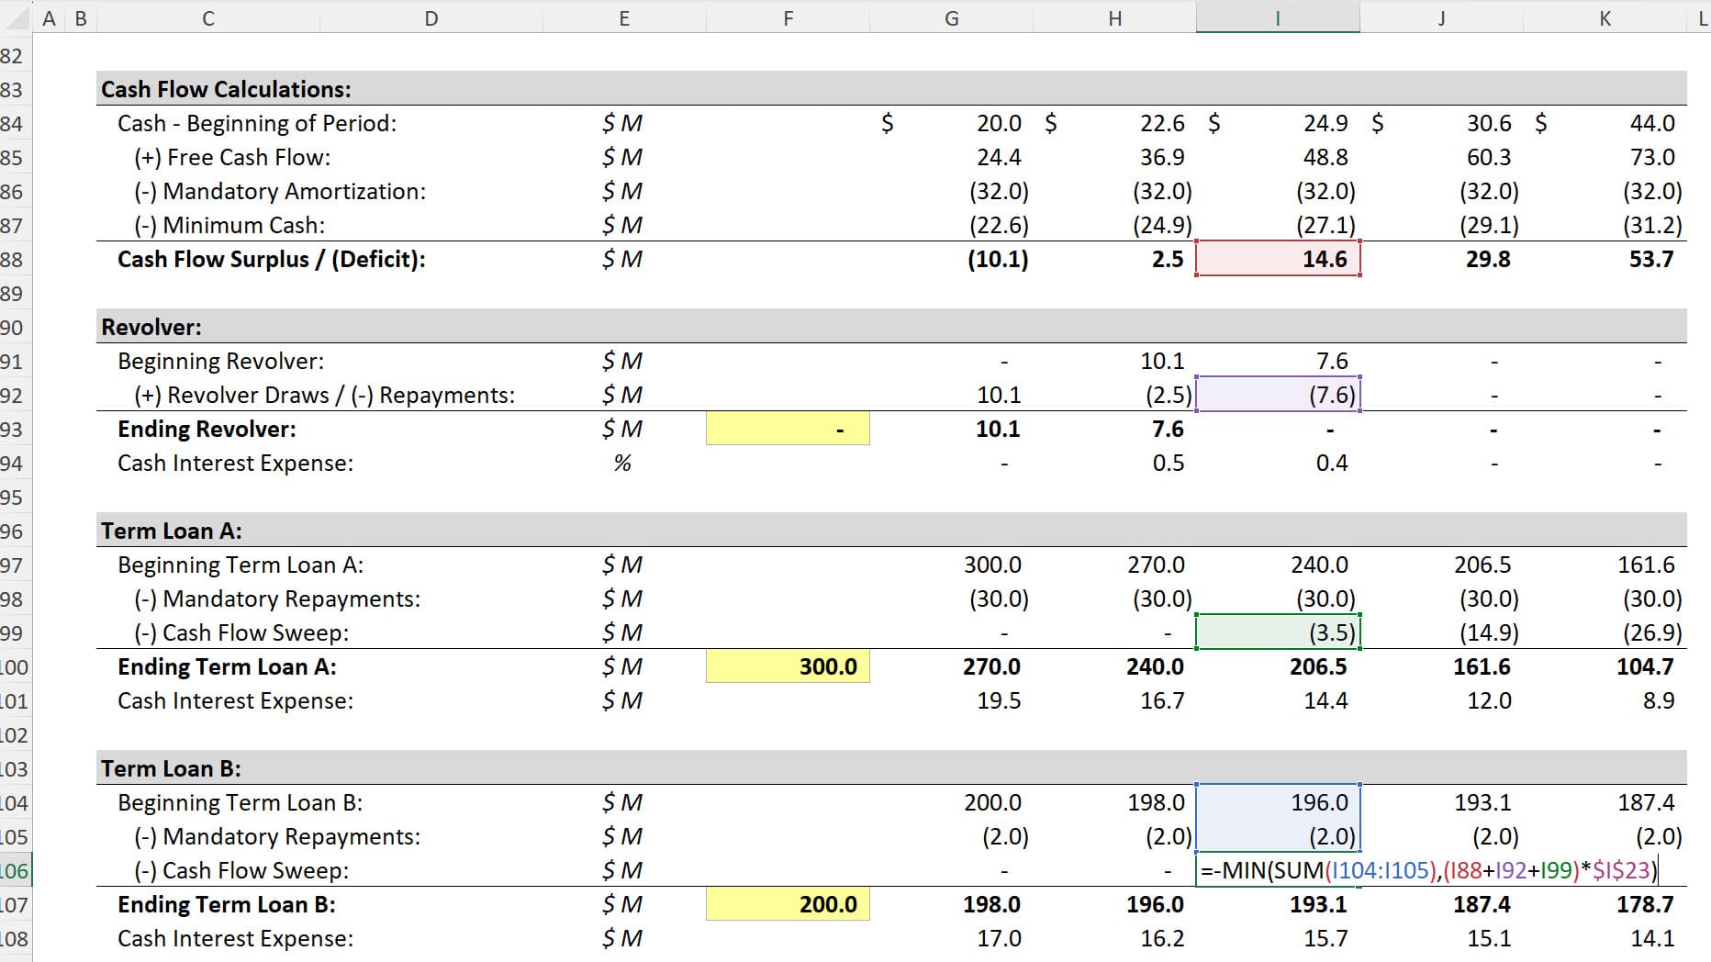Screen dimensions: 1711x962
Task: Select the column K header
Action: click(x=1605, y=17)
